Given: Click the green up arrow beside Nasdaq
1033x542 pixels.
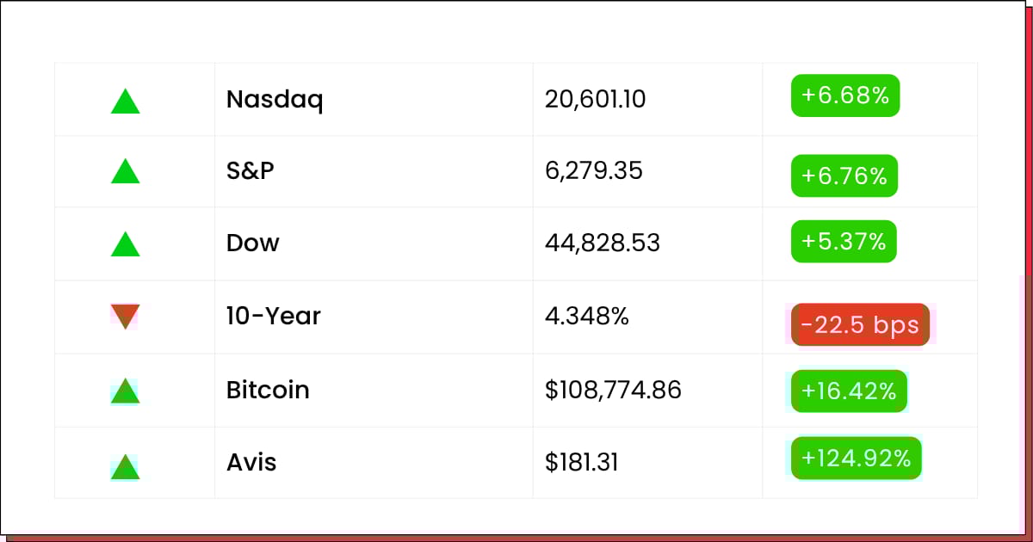Looking at the screenshot, I should [126, 102].
